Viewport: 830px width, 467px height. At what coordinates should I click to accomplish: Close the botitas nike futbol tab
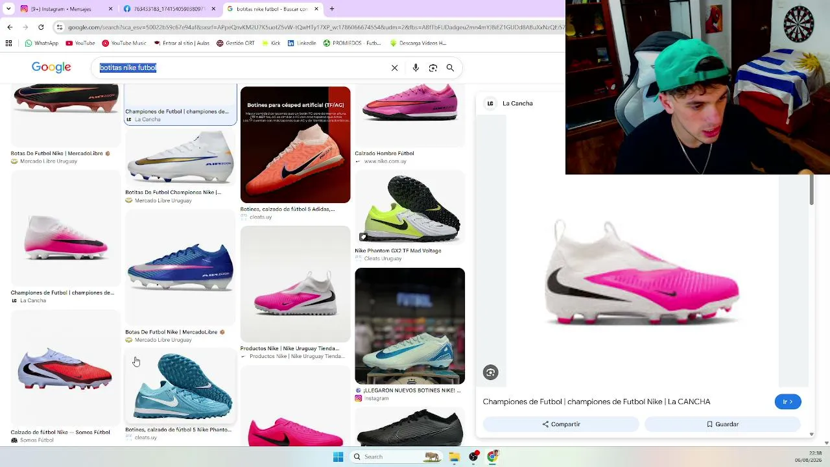point(316,9)
